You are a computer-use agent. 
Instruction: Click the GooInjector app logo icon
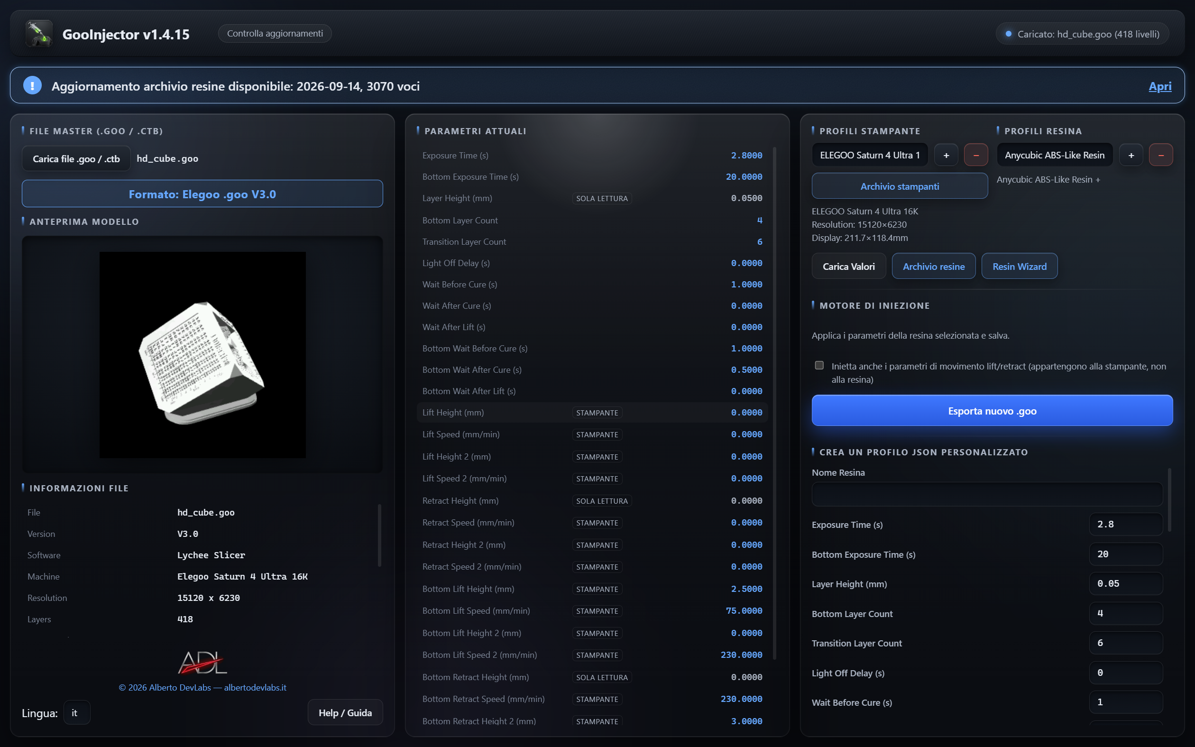point(39,34)
